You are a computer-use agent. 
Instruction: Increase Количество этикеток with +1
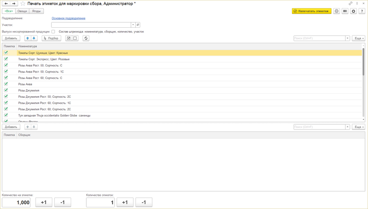coord(125,202)
